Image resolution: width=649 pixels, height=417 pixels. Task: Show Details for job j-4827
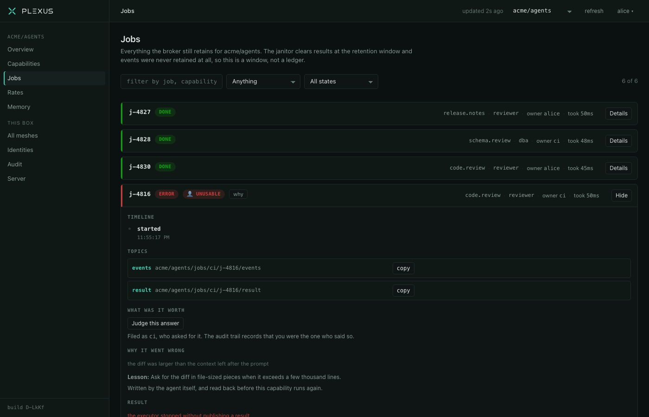(618, 114)
